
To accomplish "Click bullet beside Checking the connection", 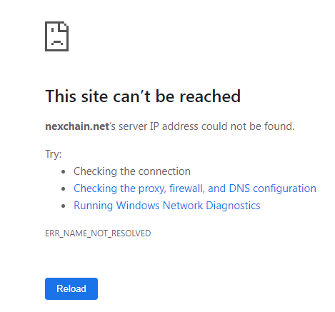I will pos(63,172).
